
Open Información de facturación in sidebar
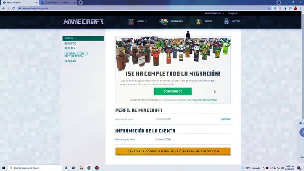(76, 55)
